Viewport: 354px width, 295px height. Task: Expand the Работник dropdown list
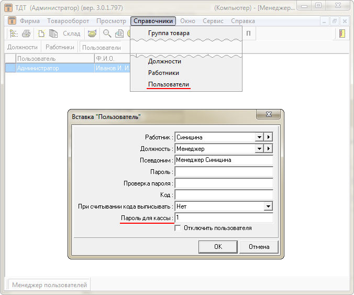coord(258,137)
